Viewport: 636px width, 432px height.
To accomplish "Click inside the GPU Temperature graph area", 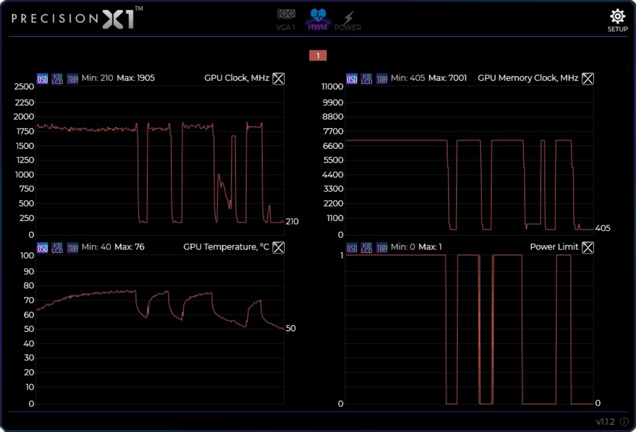I will click(160, 329).
